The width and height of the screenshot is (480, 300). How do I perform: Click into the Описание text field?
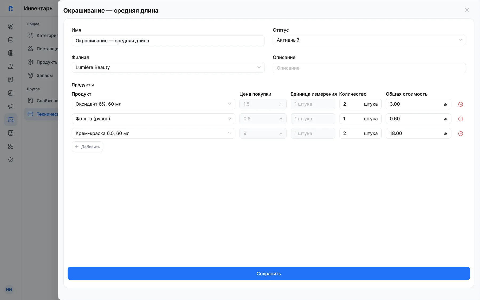coord(369,68)
